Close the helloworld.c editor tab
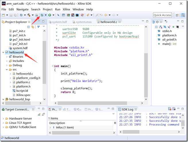 click(x=119, y=22)
